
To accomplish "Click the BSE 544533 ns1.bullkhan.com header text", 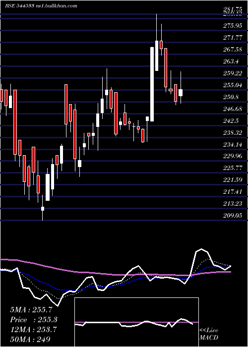I will point(41,6).
